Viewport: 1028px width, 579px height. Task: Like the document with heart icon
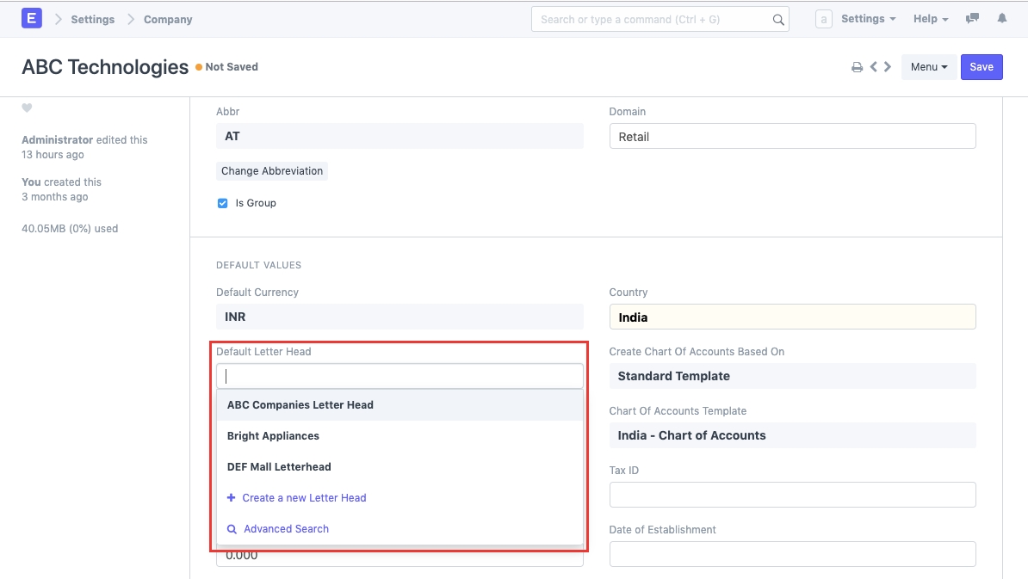[x=27, y=108]
